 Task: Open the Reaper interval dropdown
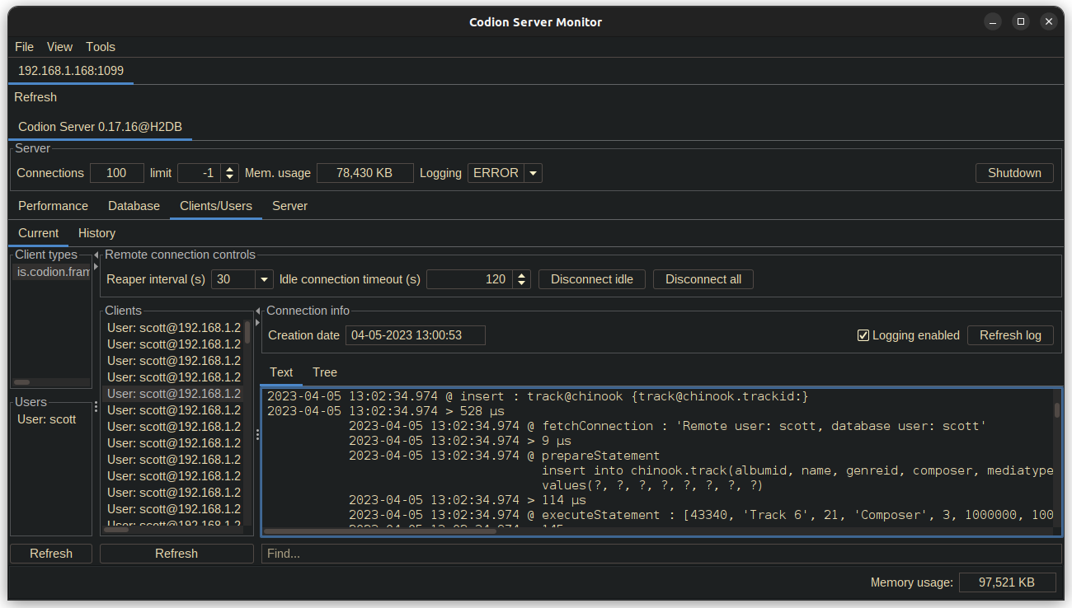pos(264,279)
